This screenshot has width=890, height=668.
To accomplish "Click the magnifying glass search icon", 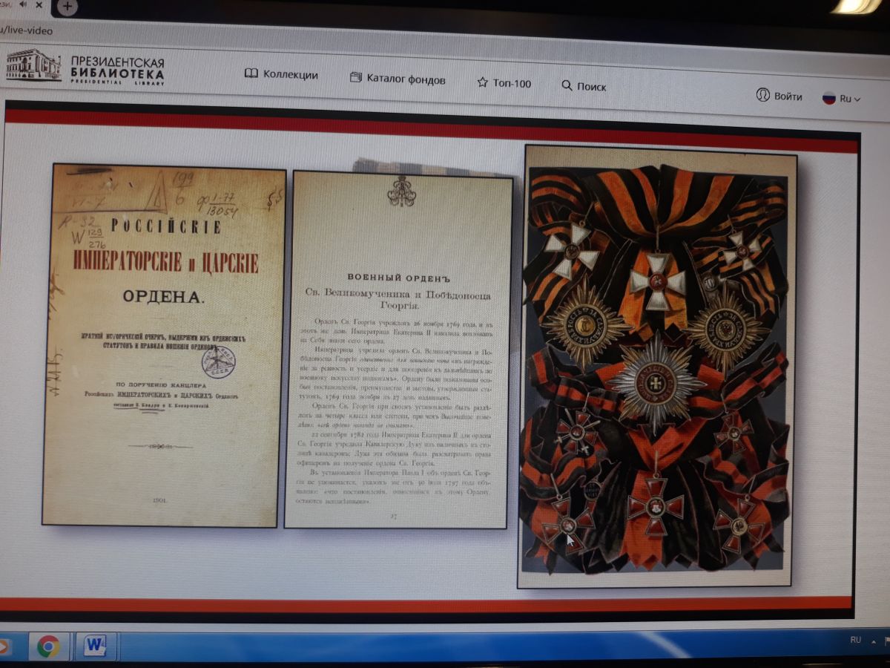I will pyautogui.click(x=567, y=85).
